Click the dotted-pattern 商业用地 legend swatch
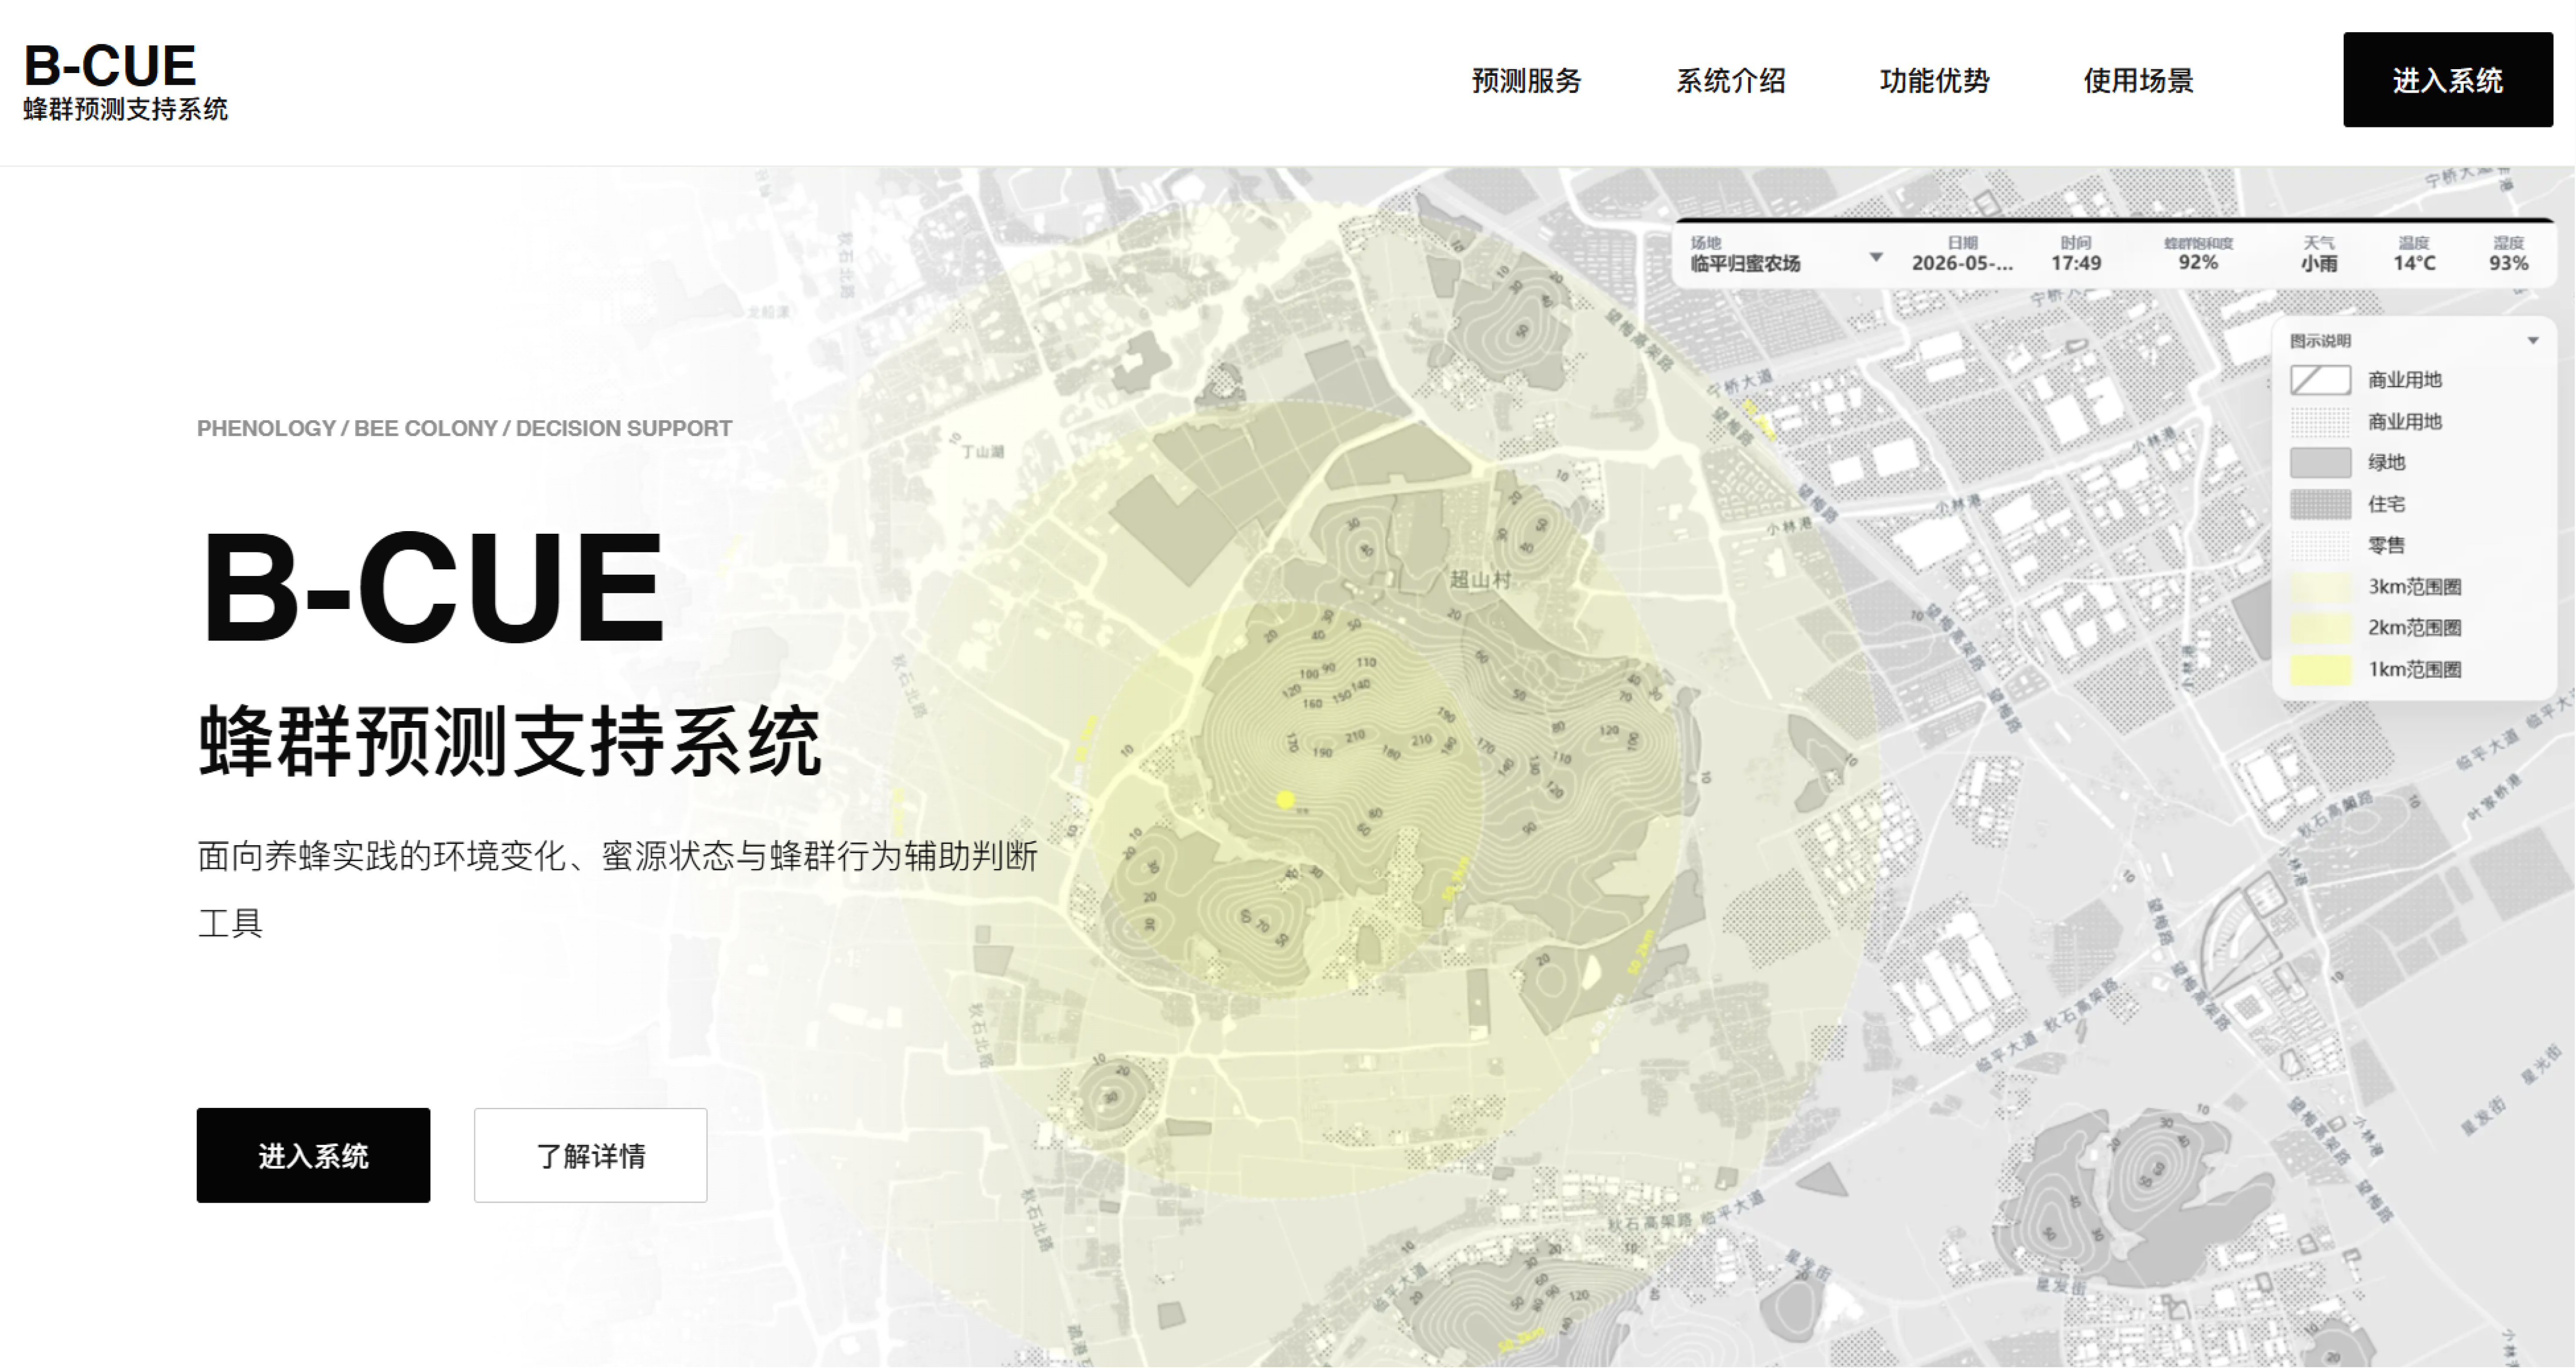The width and height of the screenshot is (2576, 1368). (2320, 421)
